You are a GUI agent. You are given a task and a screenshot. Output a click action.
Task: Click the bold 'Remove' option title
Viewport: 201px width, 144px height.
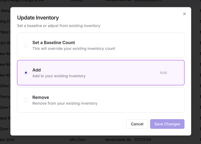pyautogui.click(x=41, y=97)
